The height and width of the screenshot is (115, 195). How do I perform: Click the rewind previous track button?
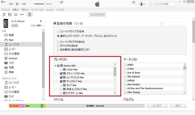coord(11,4)
